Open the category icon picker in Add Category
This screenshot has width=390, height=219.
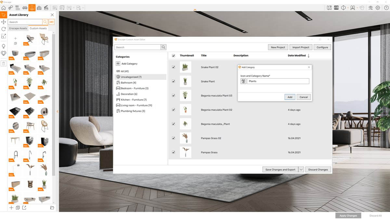pyautogui.click(x=243, y=81)
